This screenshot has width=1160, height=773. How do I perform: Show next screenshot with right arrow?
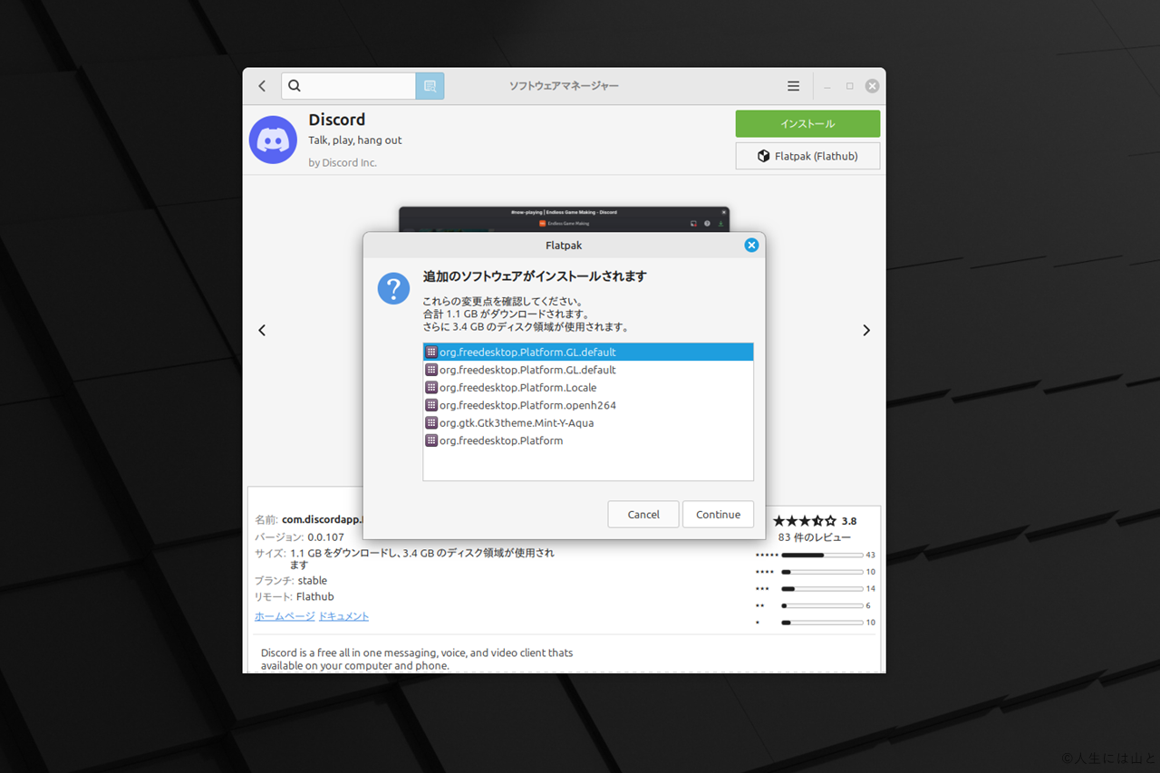tap(866, 330)
